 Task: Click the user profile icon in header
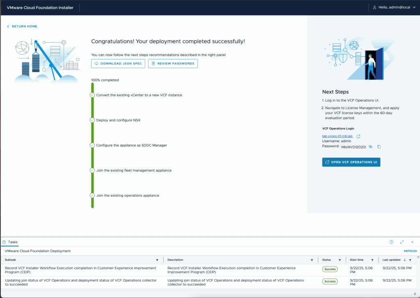374,7
